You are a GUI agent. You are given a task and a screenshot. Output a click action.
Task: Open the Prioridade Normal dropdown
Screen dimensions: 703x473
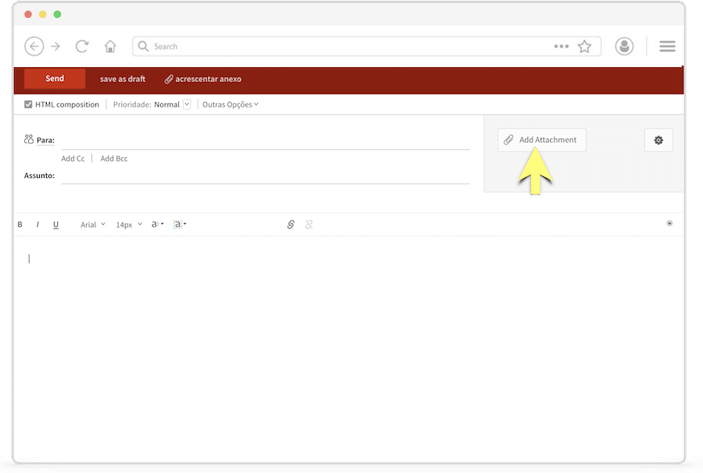[x=187, y=105]
